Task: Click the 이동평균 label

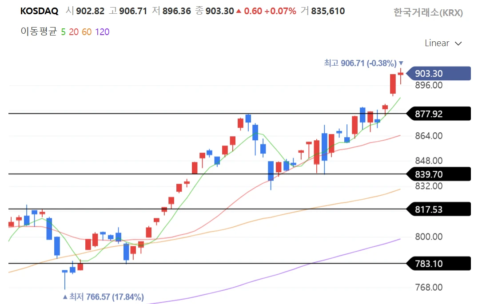Action: (39, 32)
